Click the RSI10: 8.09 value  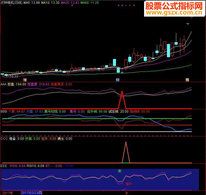point(35,166)
